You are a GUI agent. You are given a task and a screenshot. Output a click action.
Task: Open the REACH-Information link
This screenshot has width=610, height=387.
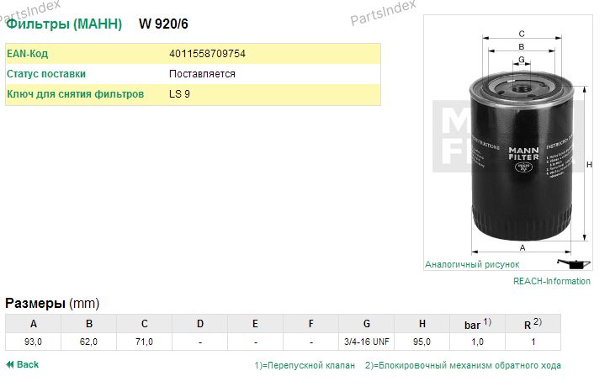click(x=552, y=281)
